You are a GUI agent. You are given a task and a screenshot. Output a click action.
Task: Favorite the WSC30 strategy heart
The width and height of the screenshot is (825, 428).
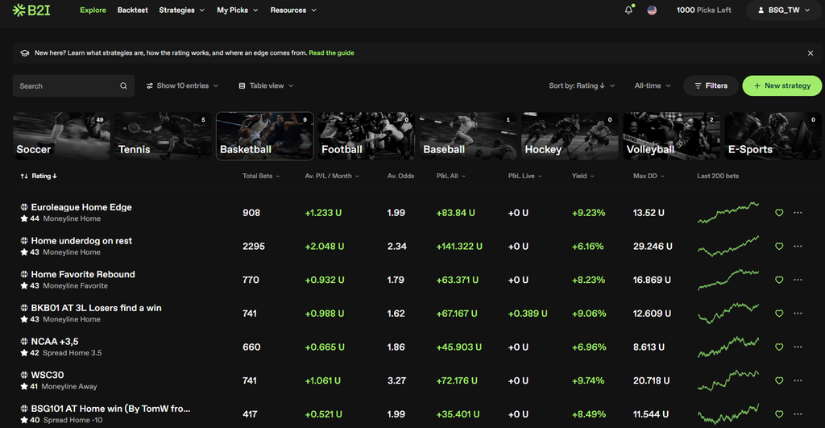[x=779, y=380]
